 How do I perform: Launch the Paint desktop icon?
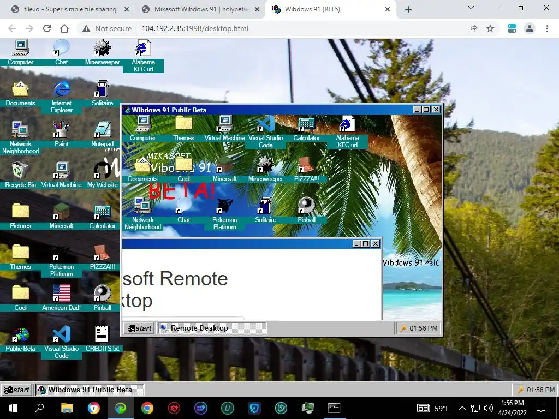[61, 134]
